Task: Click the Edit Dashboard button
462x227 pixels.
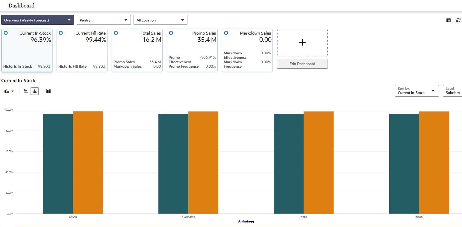Action: 302,64
